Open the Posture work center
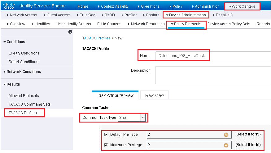This screenshot has height=153, width=271. click(151, 15)
